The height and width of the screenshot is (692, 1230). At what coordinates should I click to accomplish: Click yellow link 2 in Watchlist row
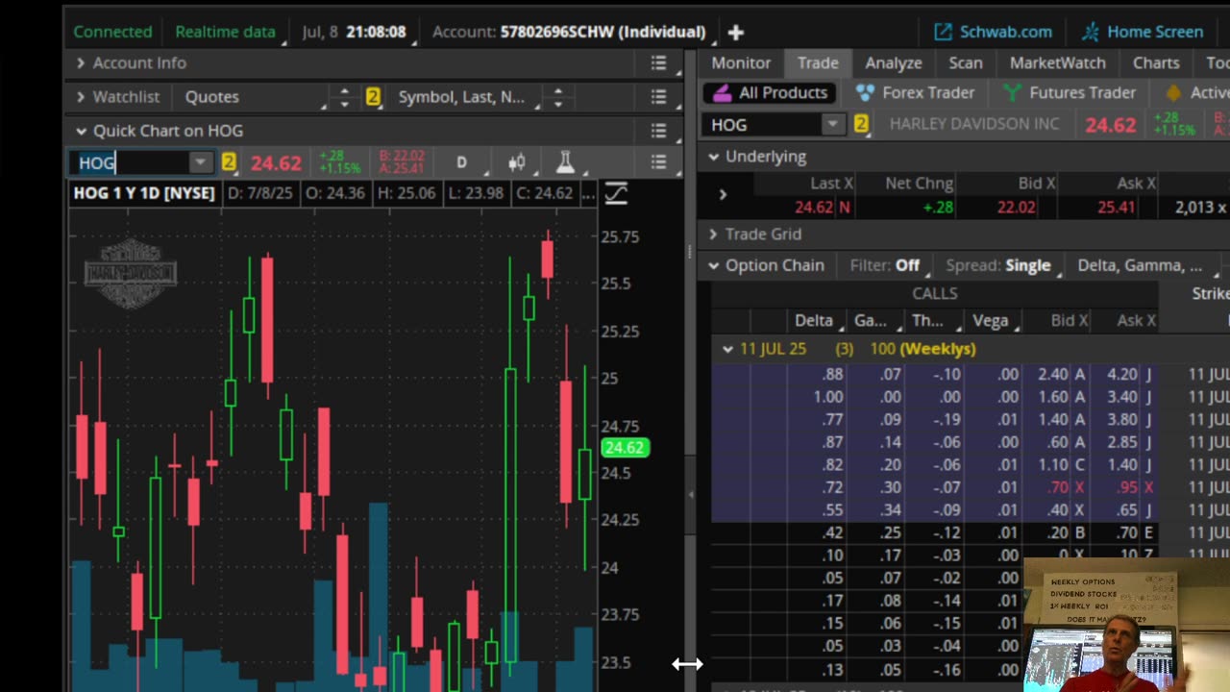373,97
